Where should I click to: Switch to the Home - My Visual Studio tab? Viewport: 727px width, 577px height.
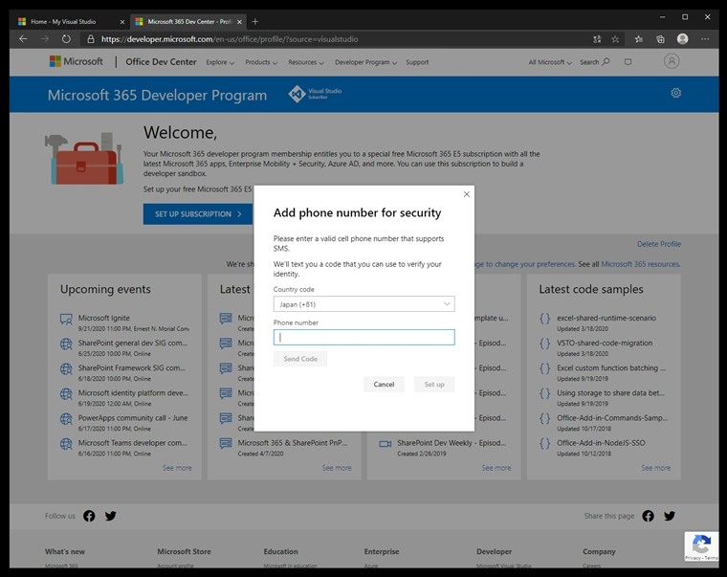tap(65, 21)
